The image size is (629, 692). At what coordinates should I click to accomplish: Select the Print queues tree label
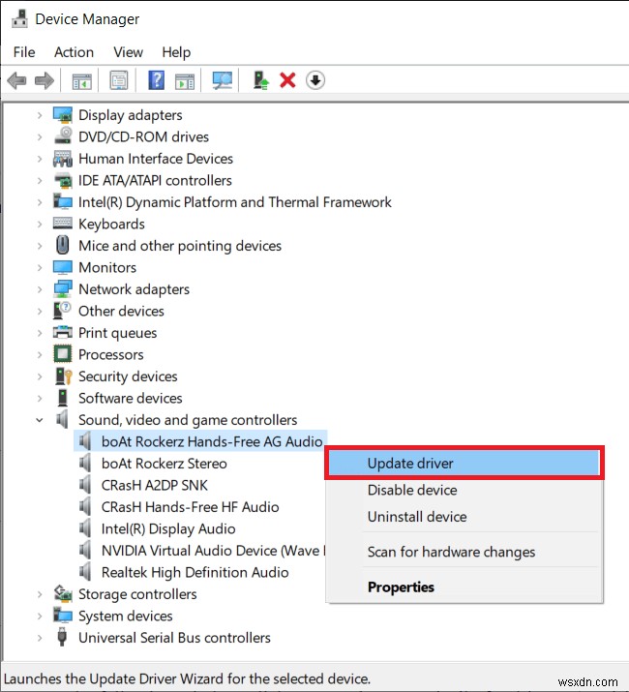[118, 333]
